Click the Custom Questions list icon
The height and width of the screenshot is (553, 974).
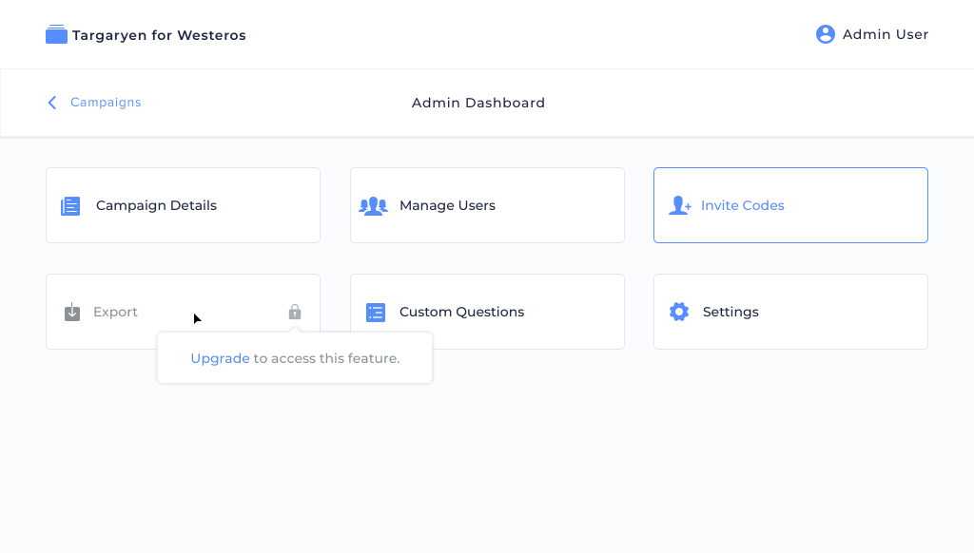tap(375, 313)
